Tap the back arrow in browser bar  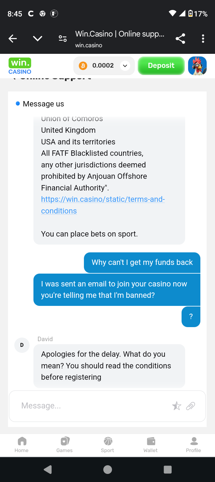tap(13, 39)
